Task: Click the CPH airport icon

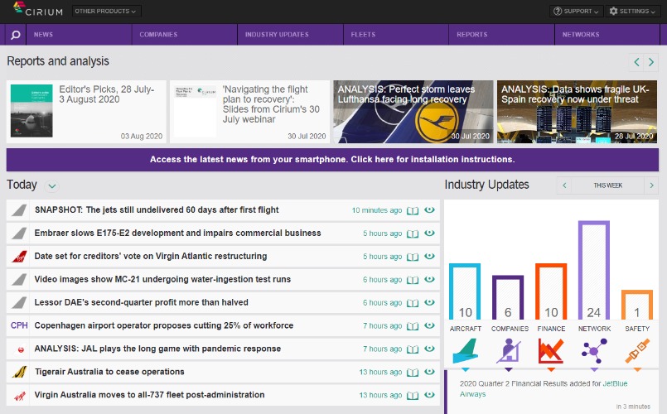Action: click(x=19, y=325)
